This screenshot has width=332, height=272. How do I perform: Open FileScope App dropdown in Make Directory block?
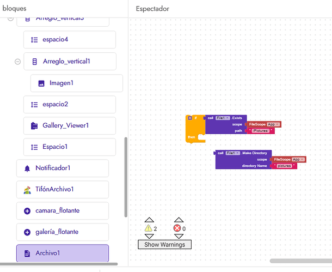point(299,159)
